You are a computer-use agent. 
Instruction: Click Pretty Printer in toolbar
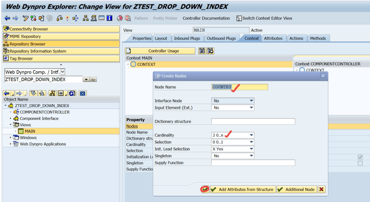(165, 18)
